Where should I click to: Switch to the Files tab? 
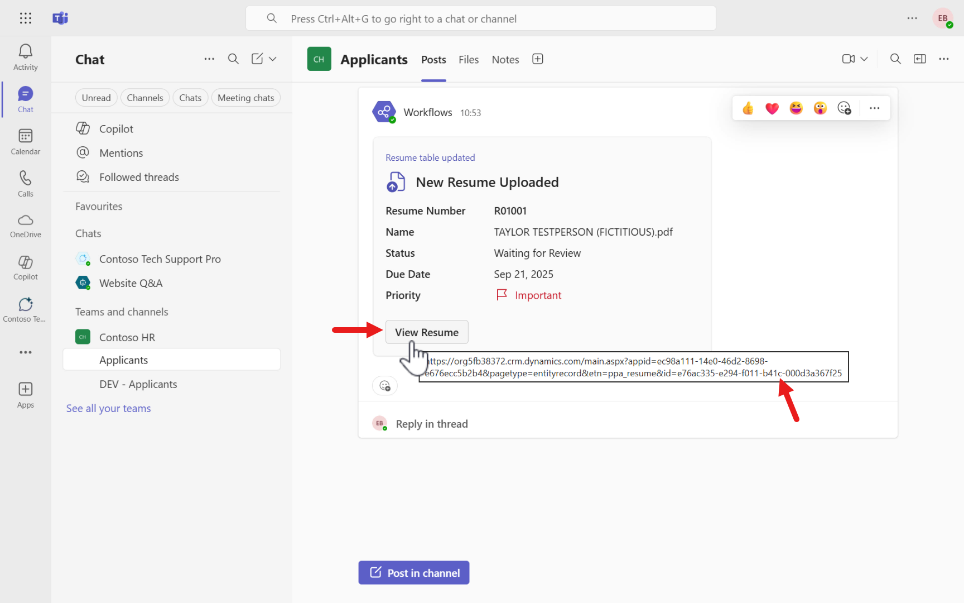click(x=468, y=59)
